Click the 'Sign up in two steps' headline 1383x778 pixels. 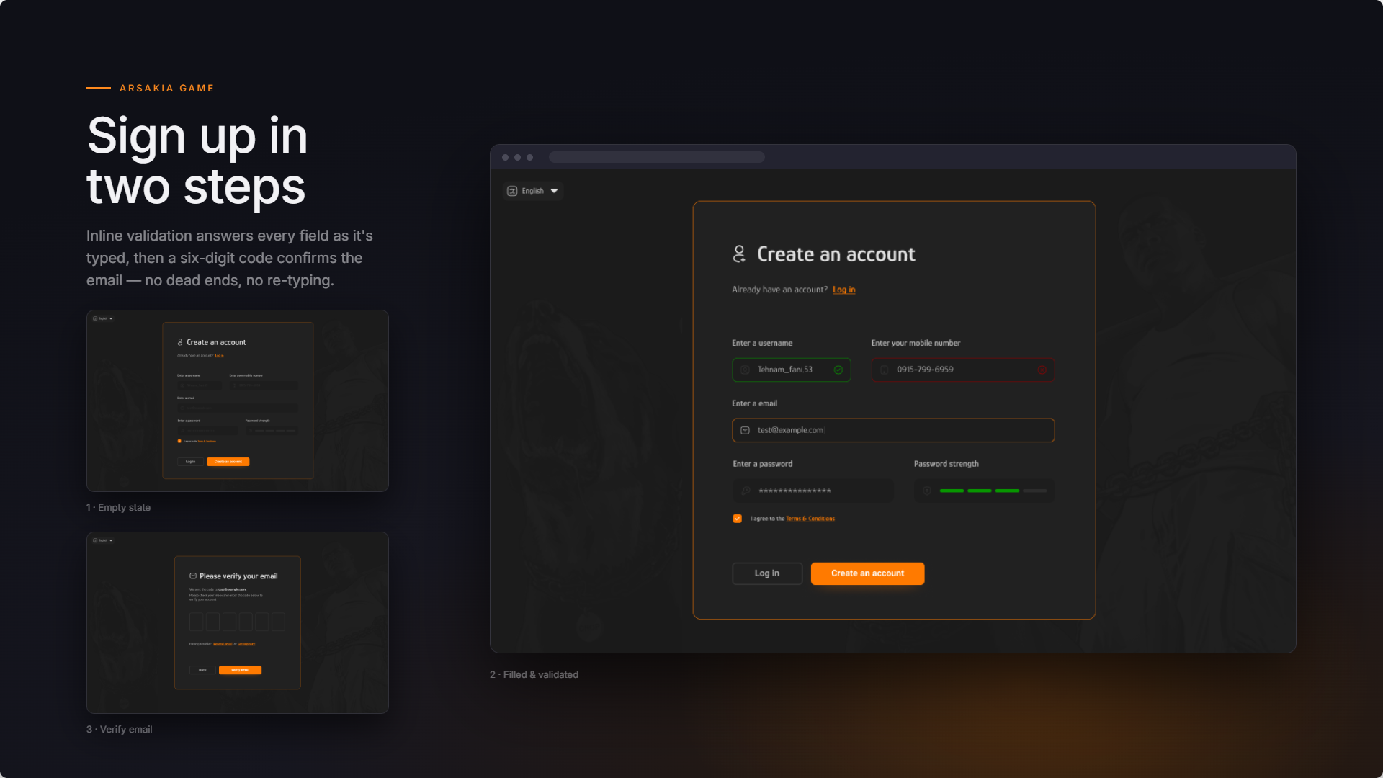coord(197,160)
